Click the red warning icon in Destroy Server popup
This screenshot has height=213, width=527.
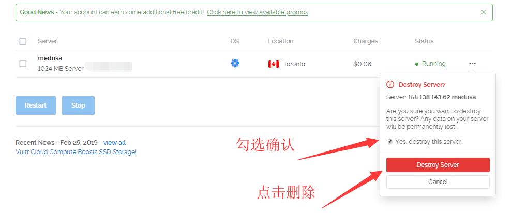(x=390, y=84)
